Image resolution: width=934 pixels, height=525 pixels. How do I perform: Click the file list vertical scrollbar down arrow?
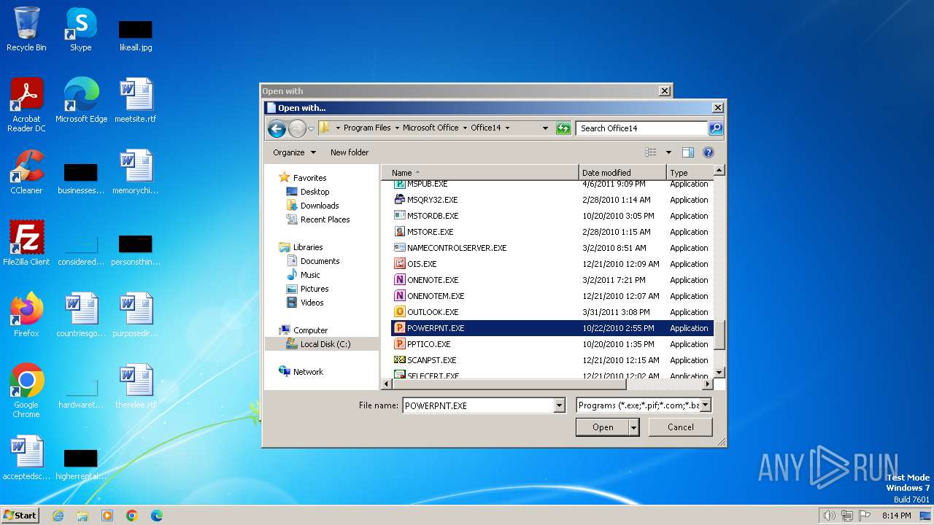tap(719, 373)
